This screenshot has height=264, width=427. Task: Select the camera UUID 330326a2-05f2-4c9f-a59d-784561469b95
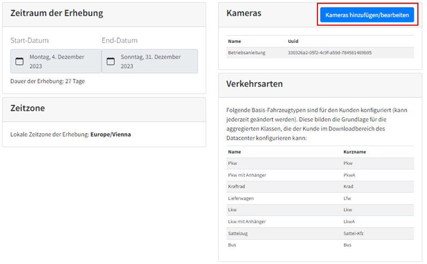329,52
